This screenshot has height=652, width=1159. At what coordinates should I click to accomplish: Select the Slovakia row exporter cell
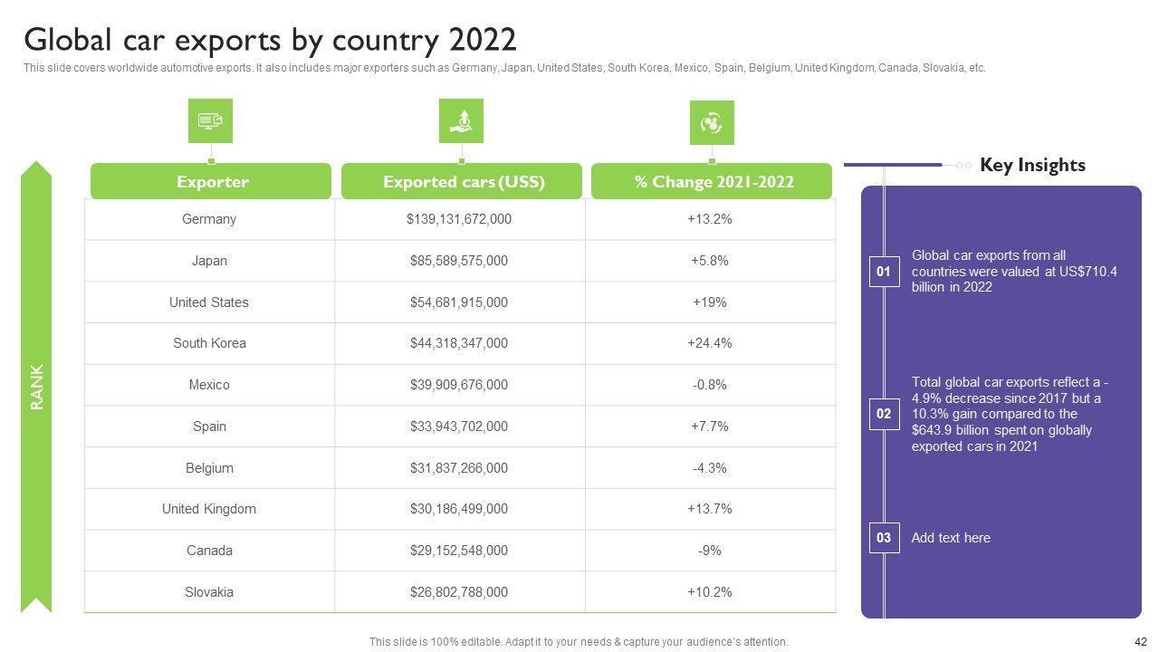(x=209, y=592)
